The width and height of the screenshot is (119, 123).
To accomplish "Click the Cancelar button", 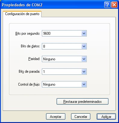I will pos(81,117).
